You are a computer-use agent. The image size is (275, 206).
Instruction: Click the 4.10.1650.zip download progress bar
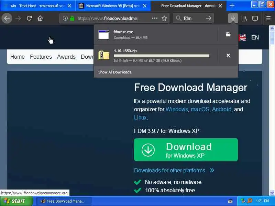(161, 56)
